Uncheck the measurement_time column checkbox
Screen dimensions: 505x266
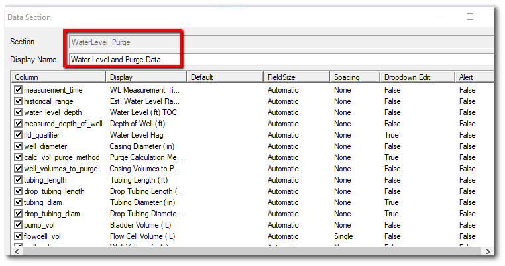(19, 90)
